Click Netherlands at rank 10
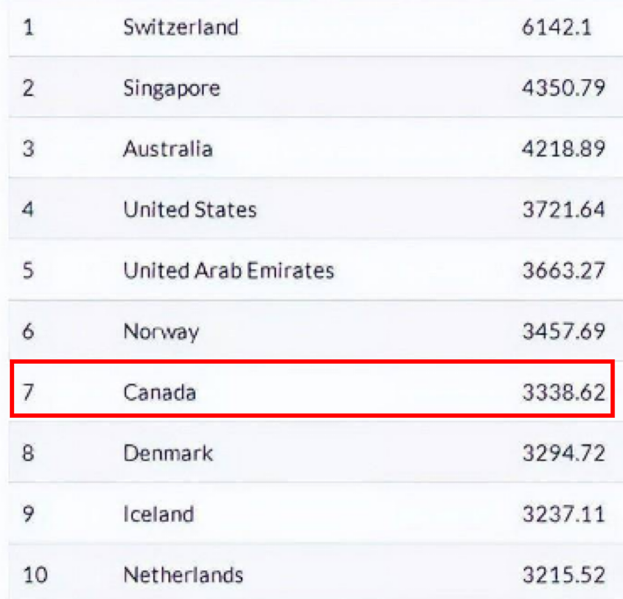 [183, 575]
